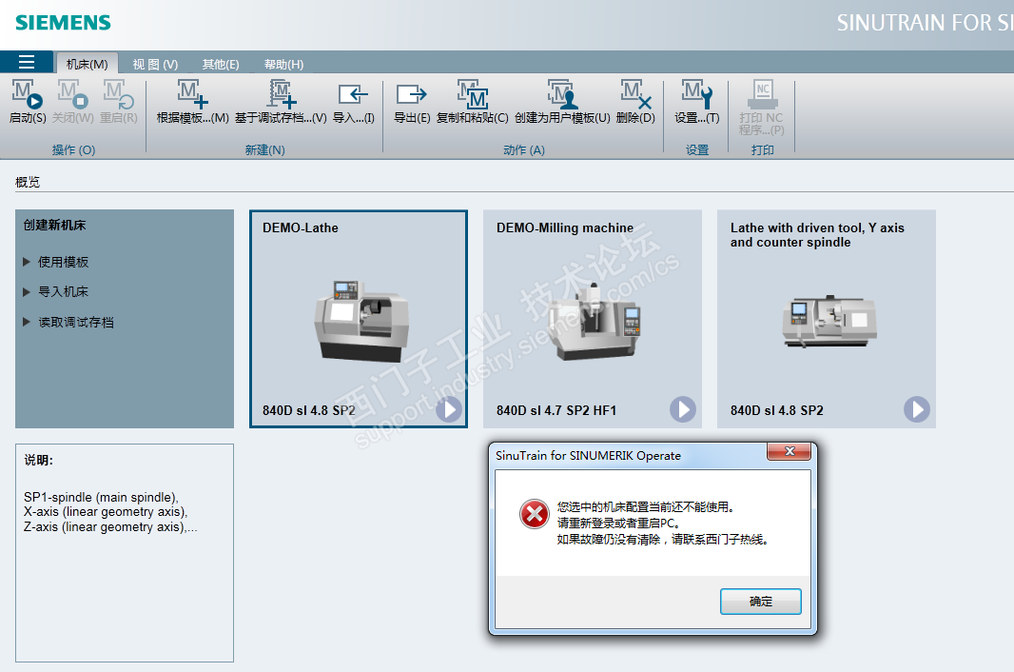
Task: Expand 导入机床 option
Action: point(55,292)
